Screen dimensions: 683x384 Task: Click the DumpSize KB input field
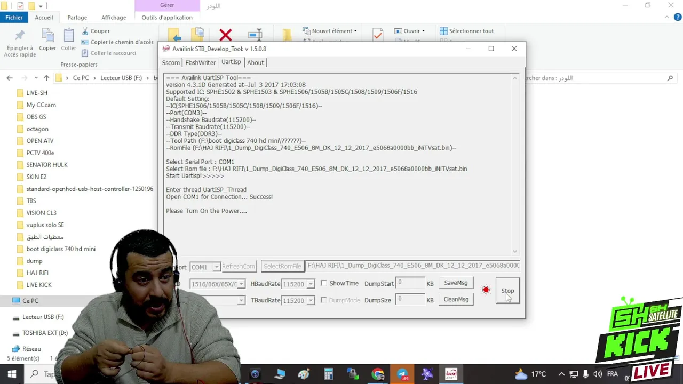(410, 300)
